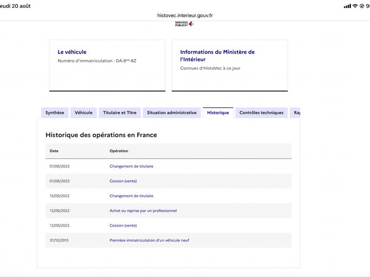Click the Connues d'HistoVec à ce jour text
The width and height of the screenshot is (370, 277).
210,68
